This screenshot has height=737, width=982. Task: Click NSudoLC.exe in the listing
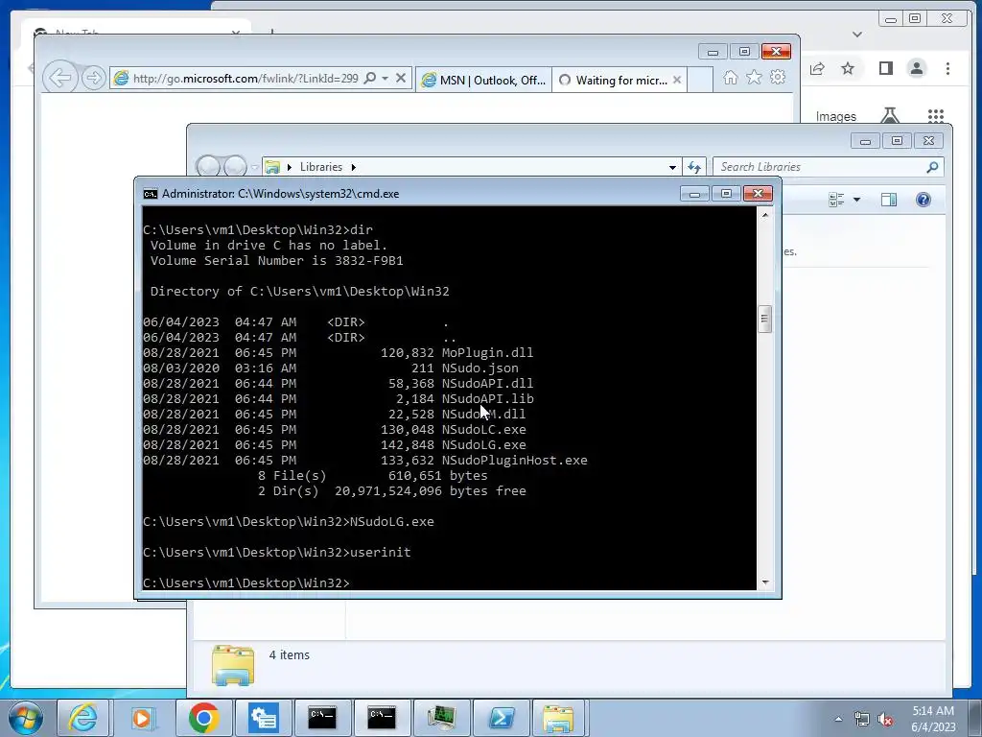(x=484, y=430)
